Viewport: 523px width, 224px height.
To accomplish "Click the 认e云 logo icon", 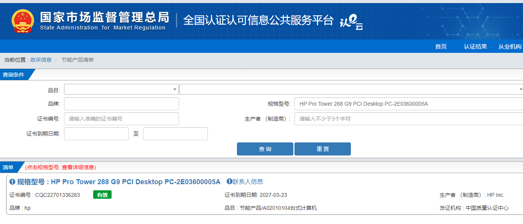I will 351,22.
